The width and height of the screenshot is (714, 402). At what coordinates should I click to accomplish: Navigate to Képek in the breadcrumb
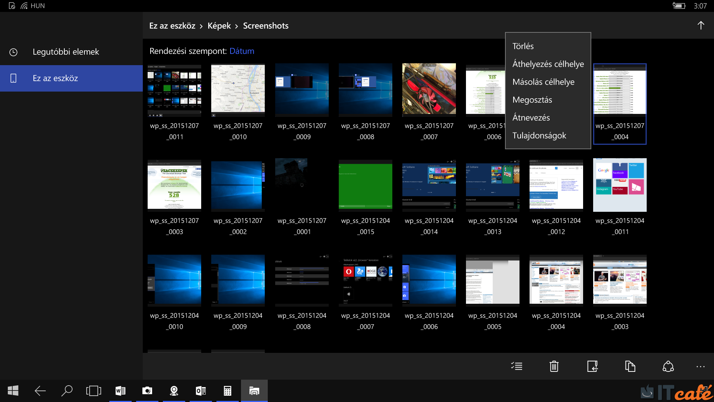(219, 26)
